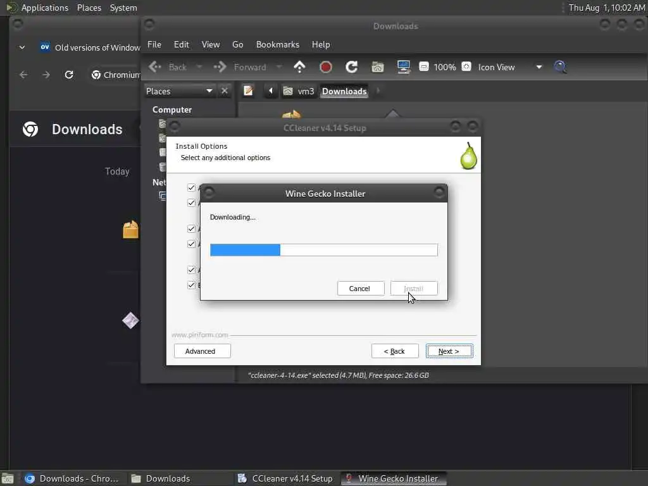This screenshot has height=486, width=648.
Task: Cancel the Wine Gecko download
Action: 360,289
